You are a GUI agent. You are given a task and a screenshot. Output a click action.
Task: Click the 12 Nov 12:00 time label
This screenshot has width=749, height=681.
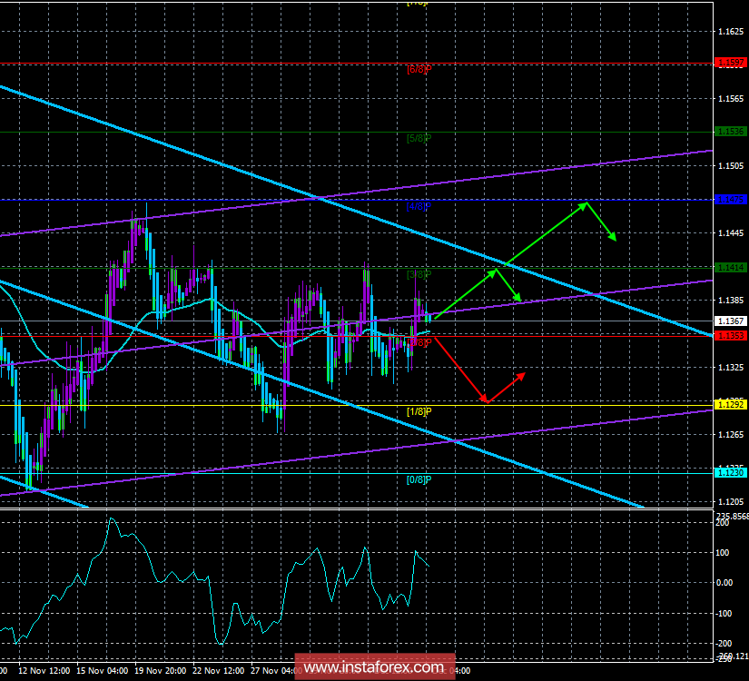[x=44, y=671]
